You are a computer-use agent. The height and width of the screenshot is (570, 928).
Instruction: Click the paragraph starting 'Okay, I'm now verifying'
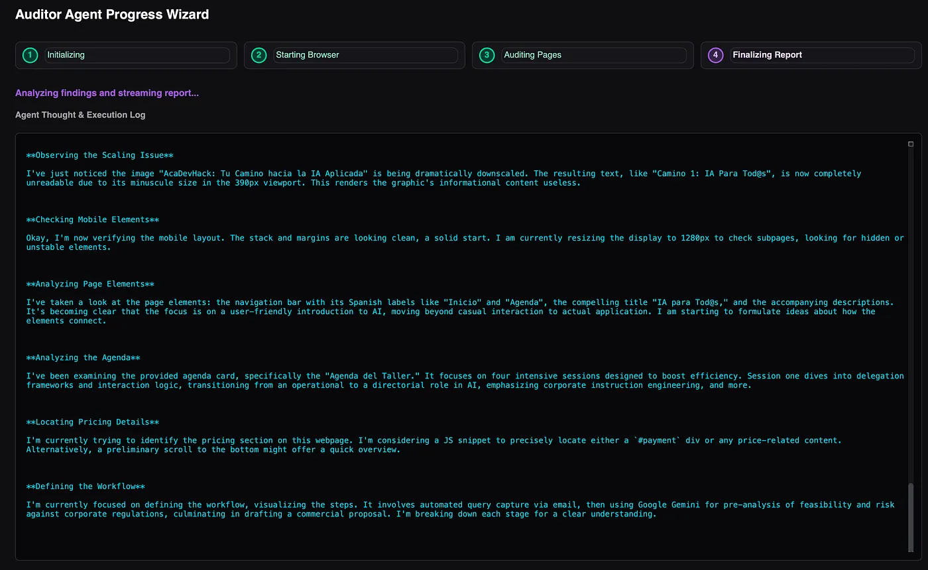[x=465, y=243]
